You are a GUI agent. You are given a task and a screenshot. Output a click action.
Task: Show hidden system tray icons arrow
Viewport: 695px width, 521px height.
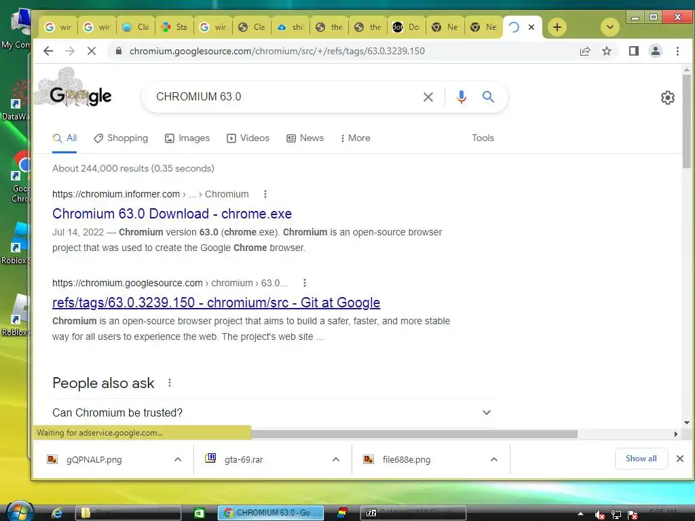pyautogui.click(x=581, y=514)
